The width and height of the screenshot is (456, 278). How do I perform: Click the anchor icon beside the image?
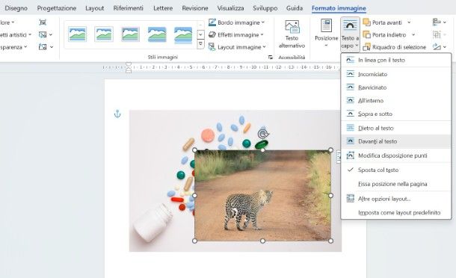coord(117,114)
